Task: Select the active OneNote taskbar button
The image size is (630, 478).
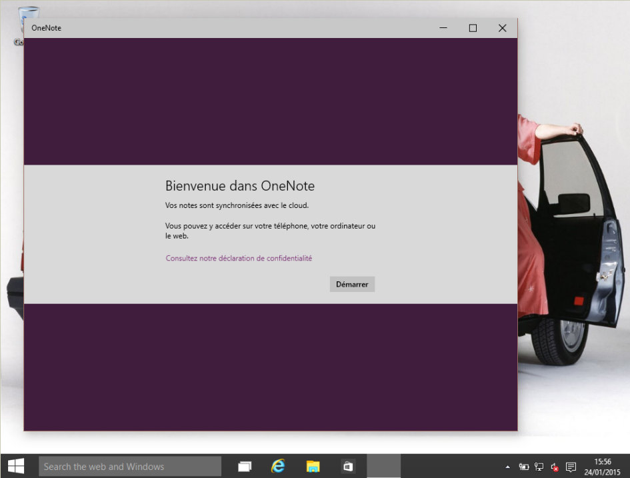Action: [x=383, y=467]
